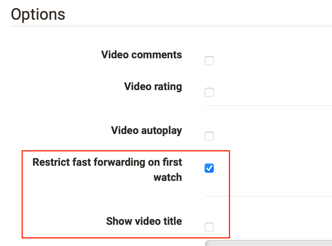Turn on the Video autoplay checkbox
The width and height of the screenshot is (332, 246).
[209, 136]
